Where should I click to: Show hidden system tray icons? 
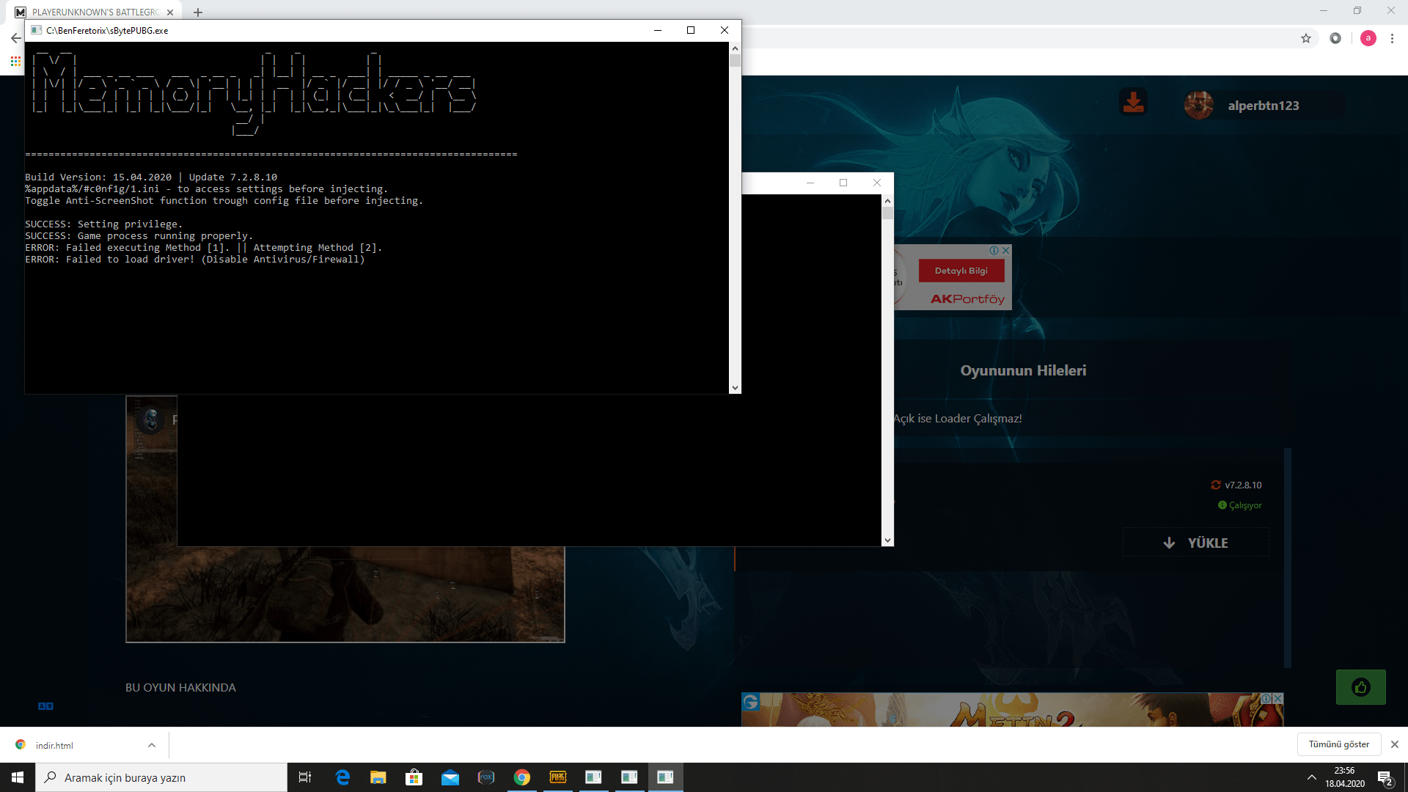pos(1311,777)
